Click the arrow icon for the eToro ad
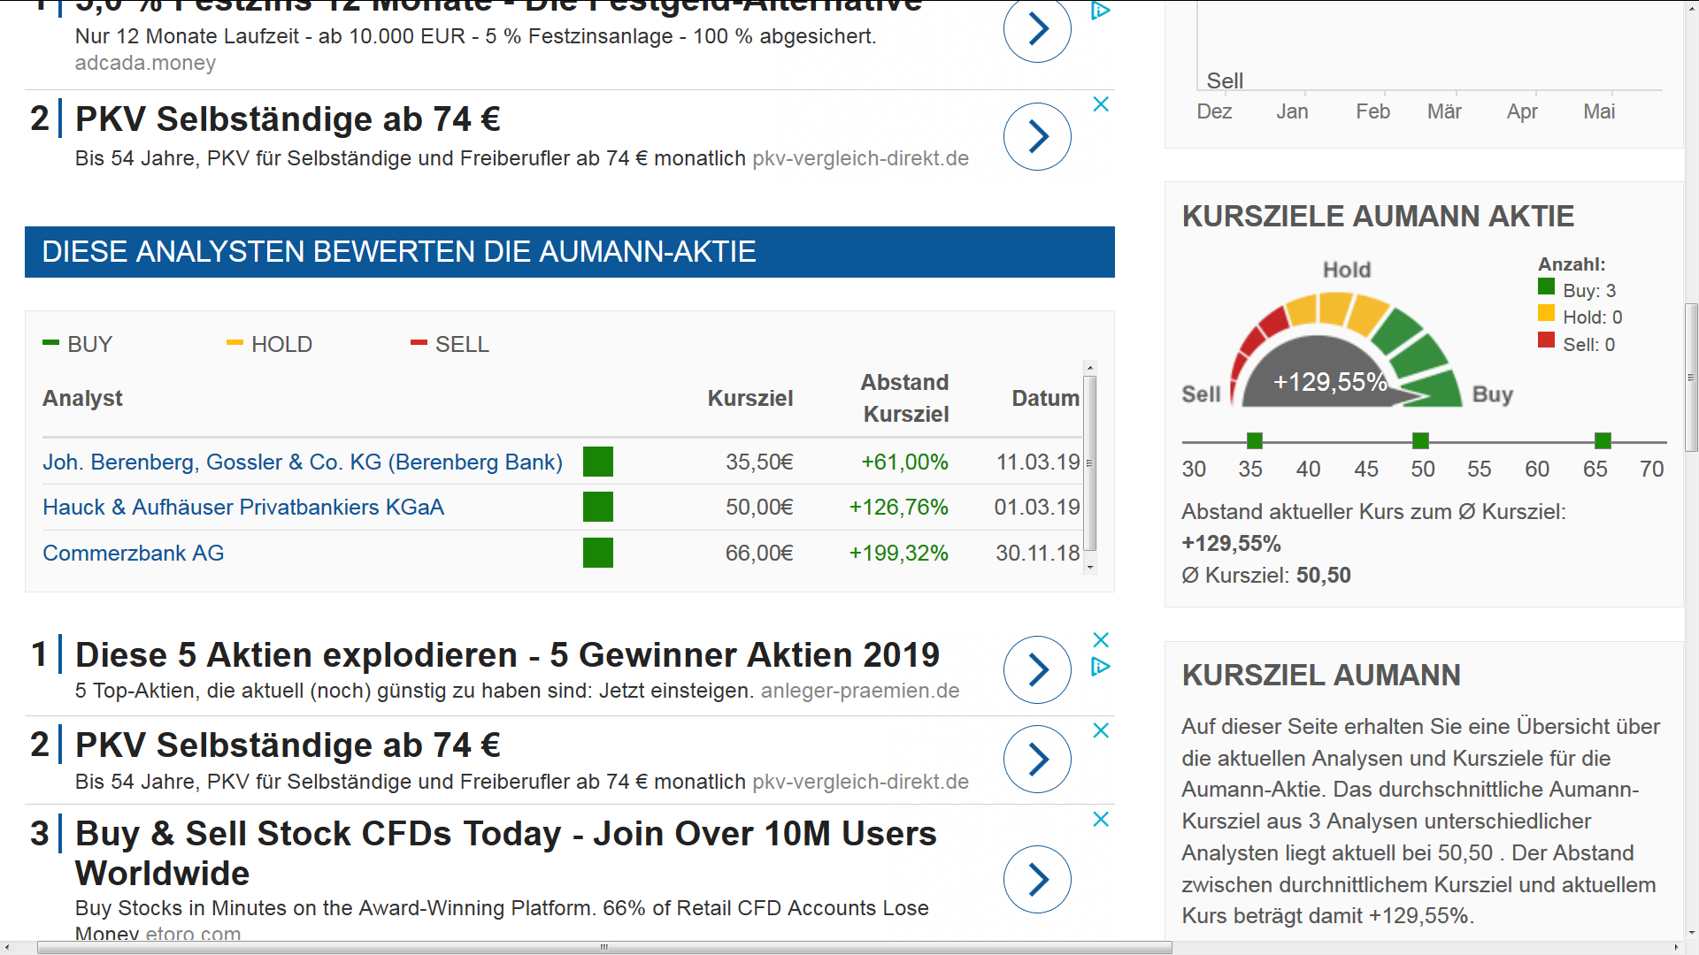The width and height of the screenshot is (1699, 955). [1036, 880]
